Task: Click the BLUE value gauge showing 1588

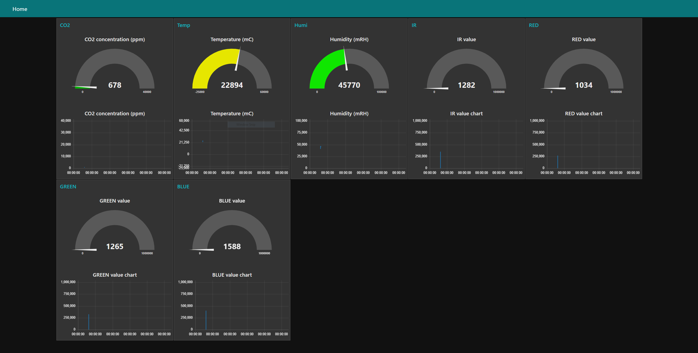Action: point(232,246)
